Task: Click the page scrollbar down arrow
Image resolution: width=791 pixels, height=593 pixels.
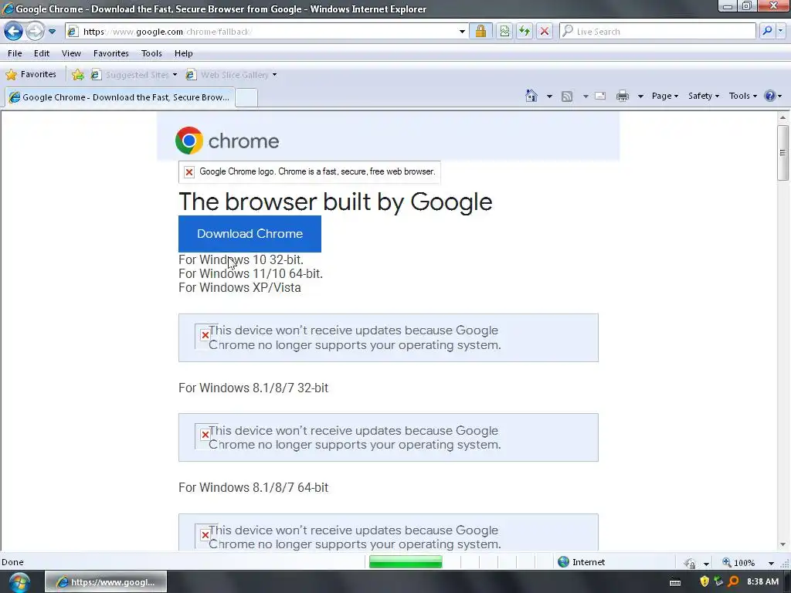Action: tap(783, 544)
